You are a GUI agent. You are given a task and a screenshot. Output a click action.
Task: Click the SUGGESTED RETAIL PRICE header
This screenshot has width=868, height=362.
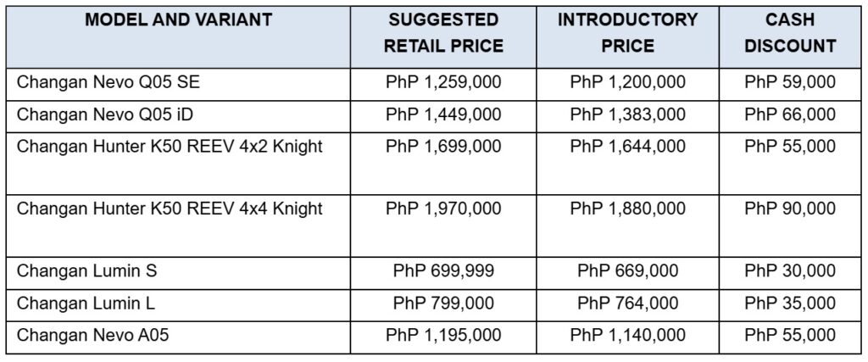click(443, 37)
